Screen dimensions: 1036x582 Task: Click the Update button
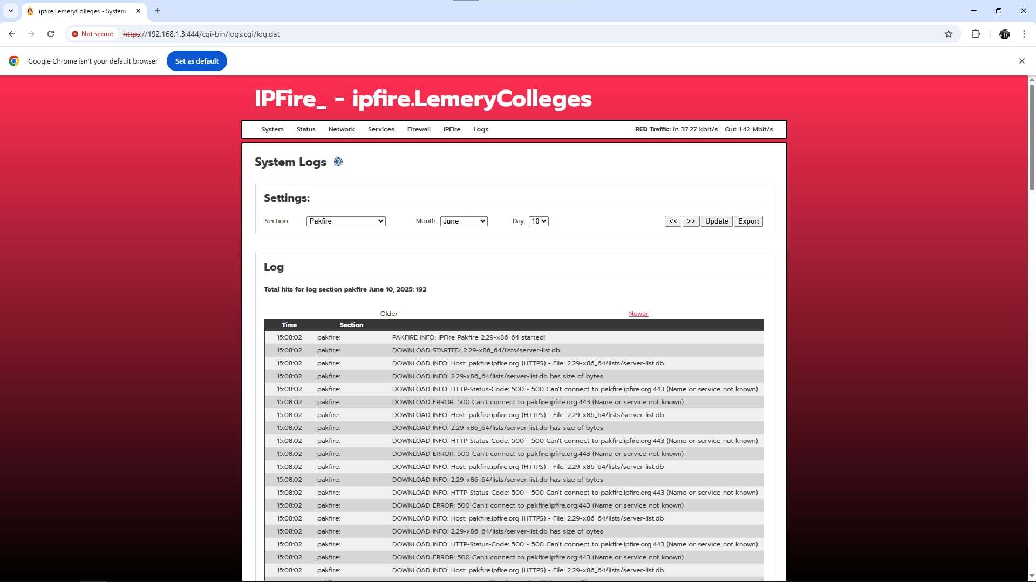[717, 221]
